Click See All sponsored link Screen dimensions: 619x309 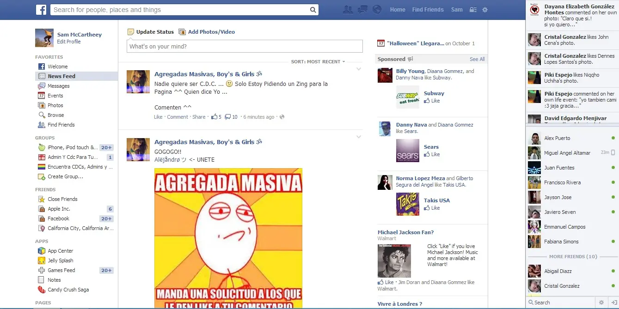[x=477, y=59]
